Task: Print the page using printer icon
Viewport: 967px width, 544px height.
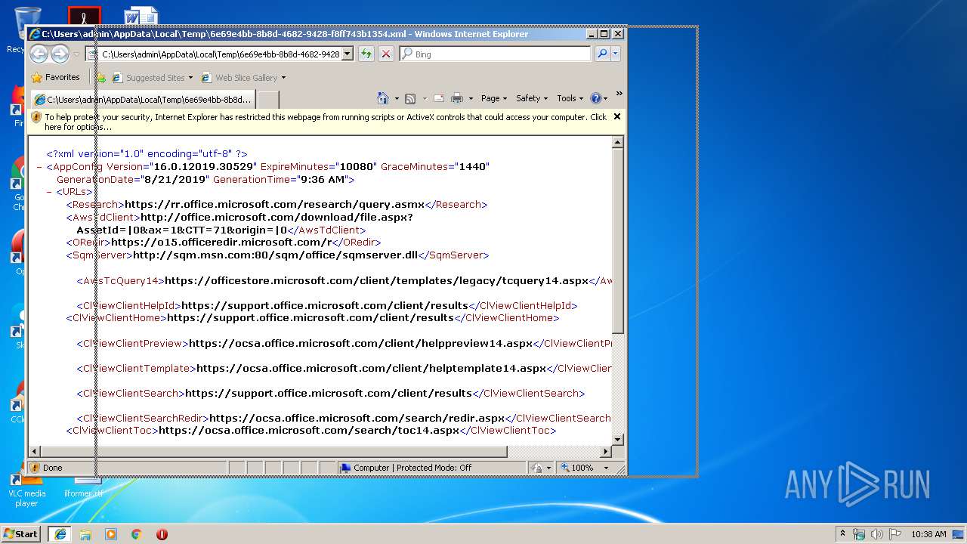Action: (x=456, y=98)
